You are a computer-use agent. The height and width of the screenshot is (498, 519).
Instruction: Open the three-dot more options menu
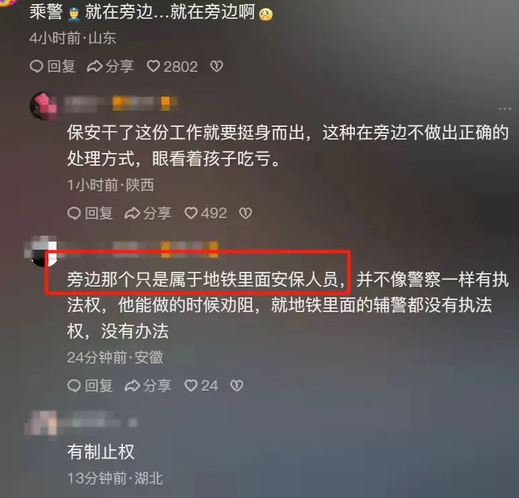pyautogui.click(x=505, y=109)
